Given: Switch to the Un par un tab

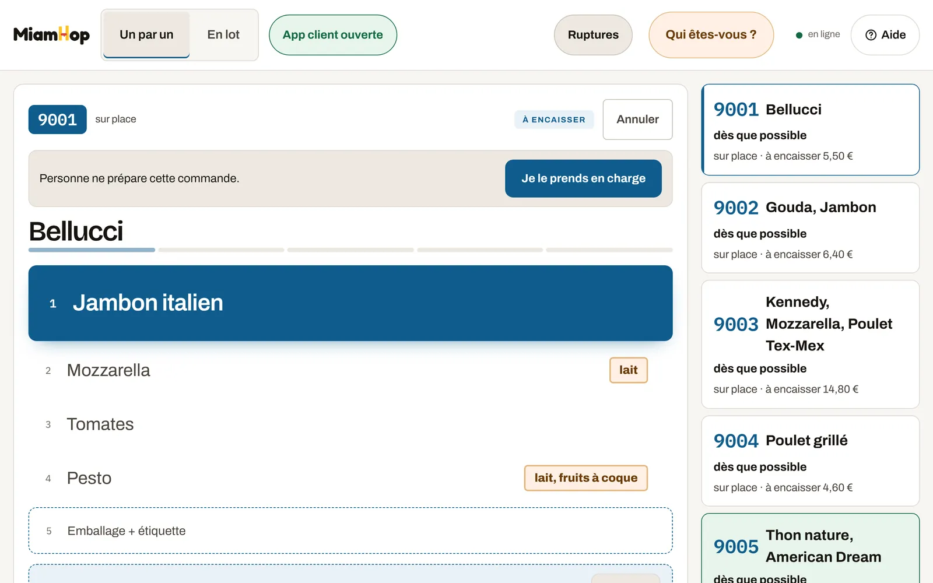Looking at the screenshot, I should point(146,35).
